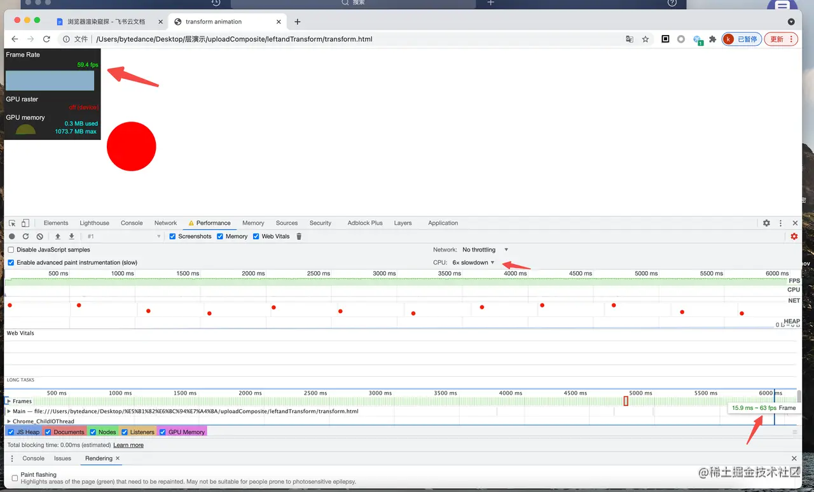Click the 已暂停 profile button
Image resolution: width=814 pixels, height=492 pixels.
tap(742, 39)
